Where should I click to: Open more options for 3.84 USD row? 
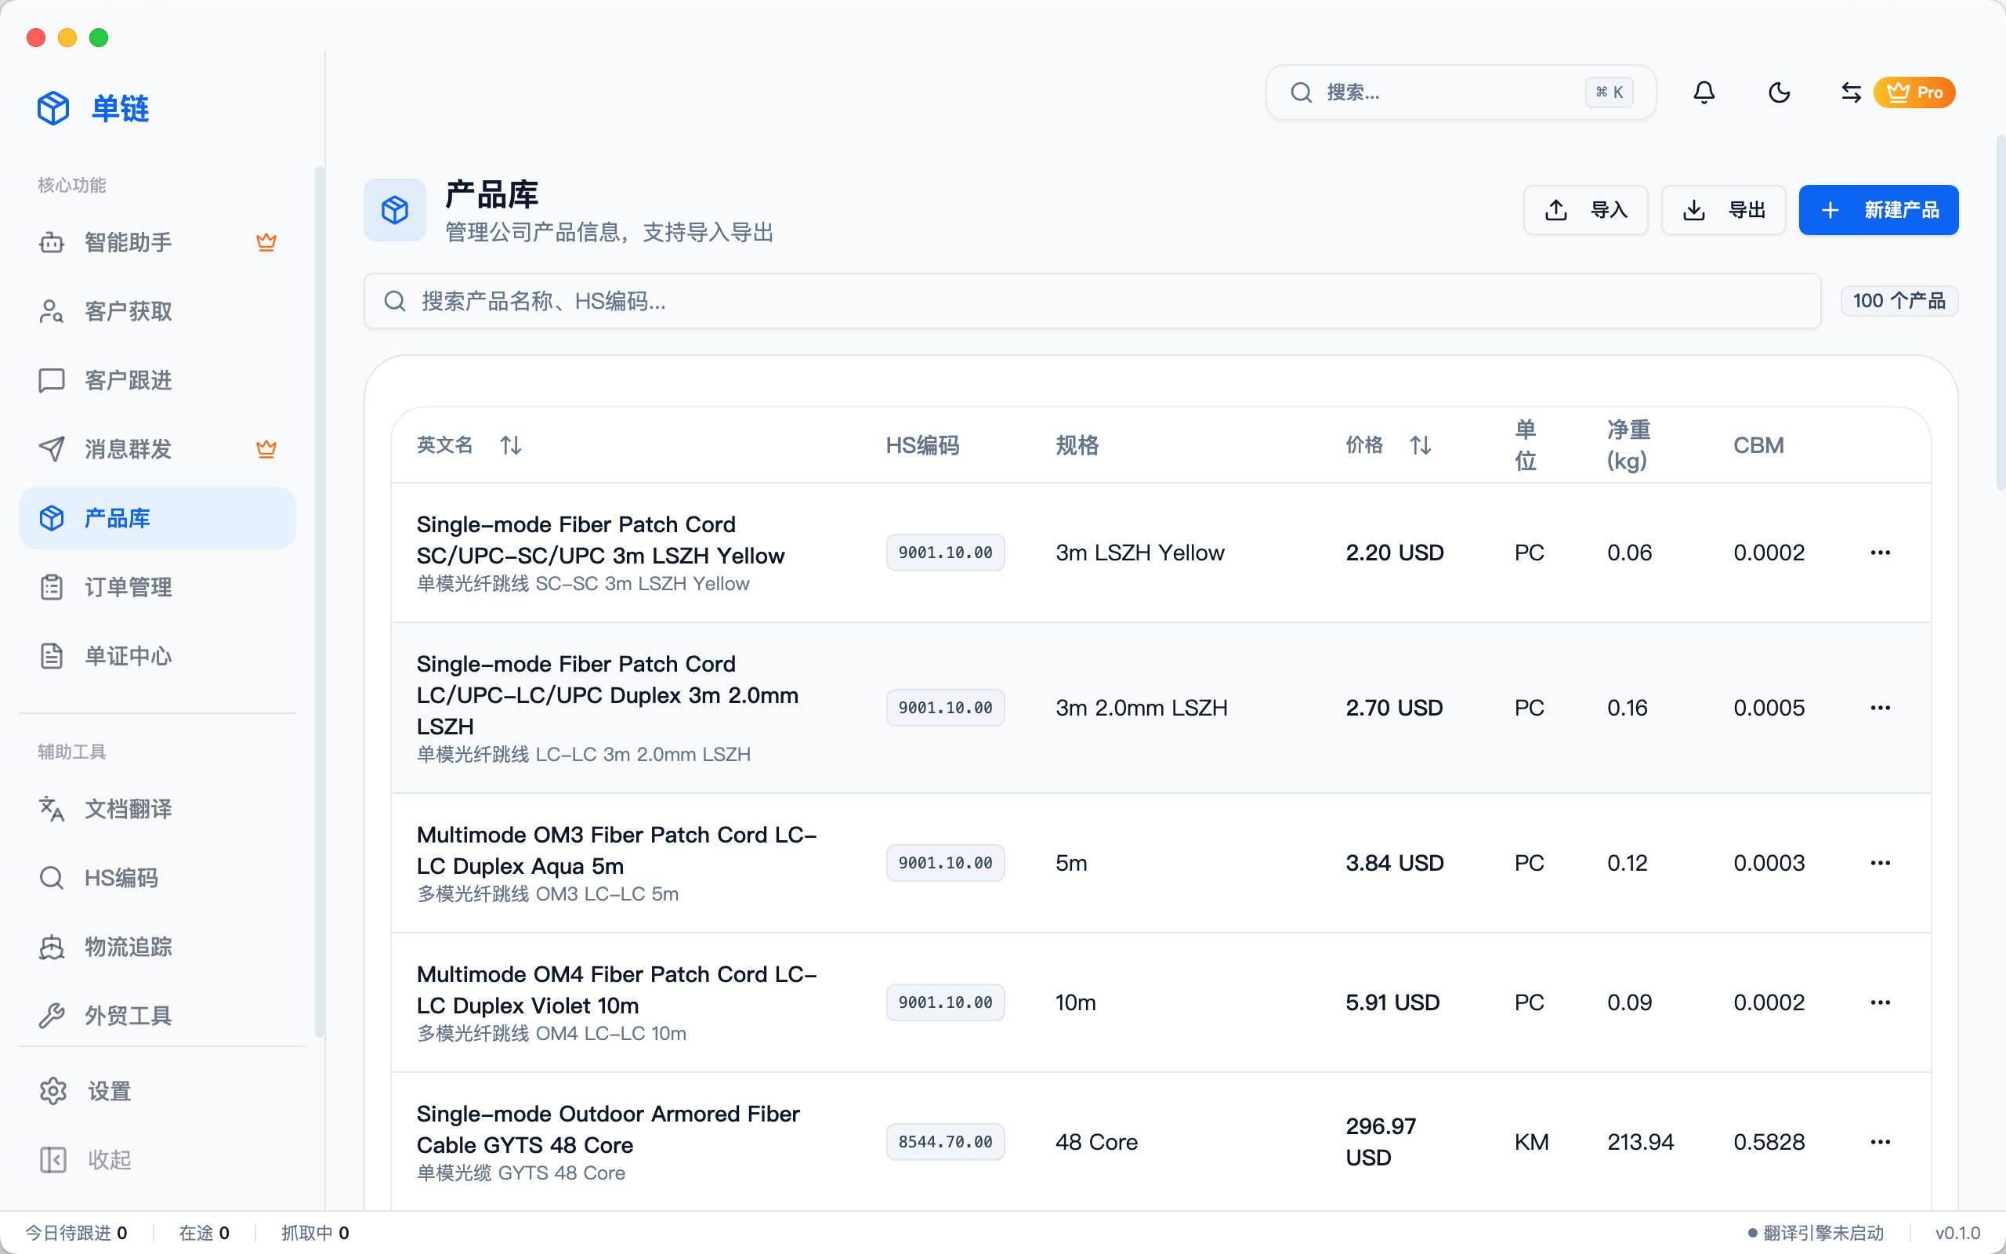click(1880, 863)
